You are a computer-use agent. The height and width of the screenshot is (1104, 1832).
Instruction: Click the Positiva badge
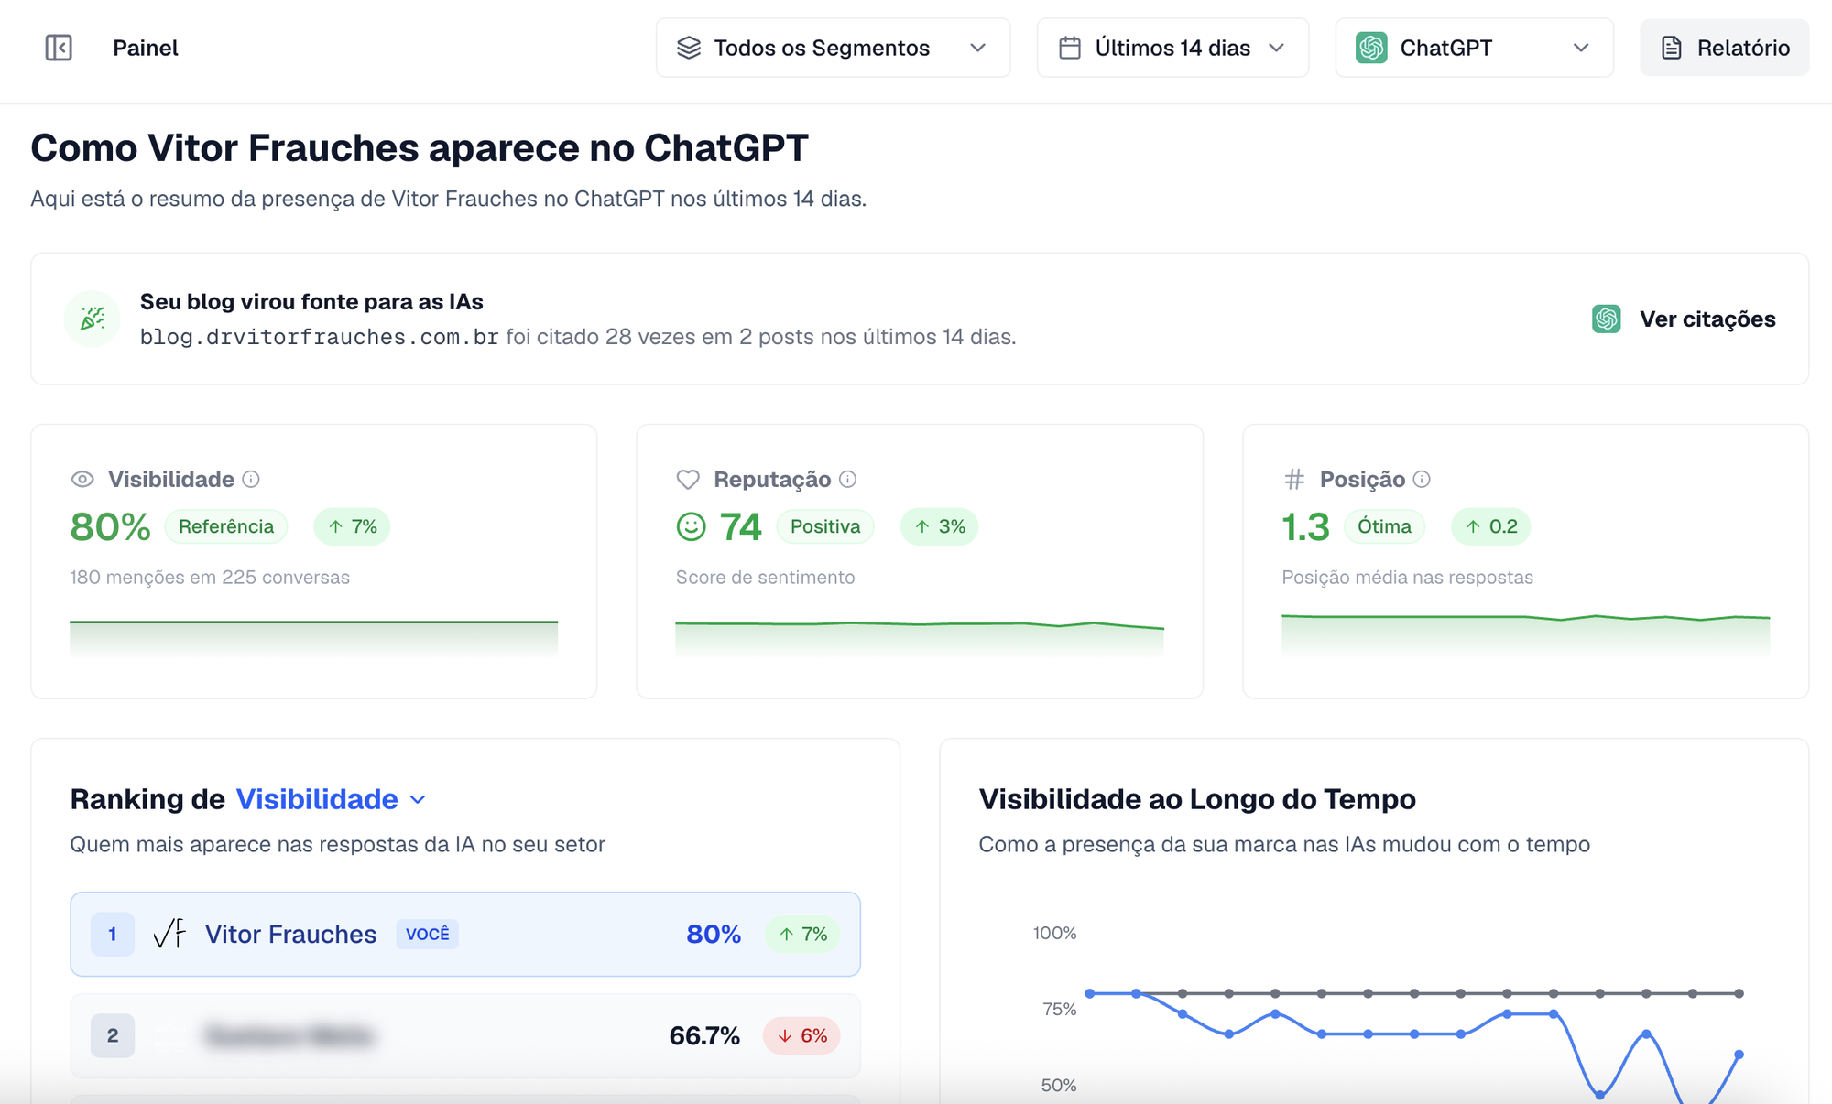[825, 526]
